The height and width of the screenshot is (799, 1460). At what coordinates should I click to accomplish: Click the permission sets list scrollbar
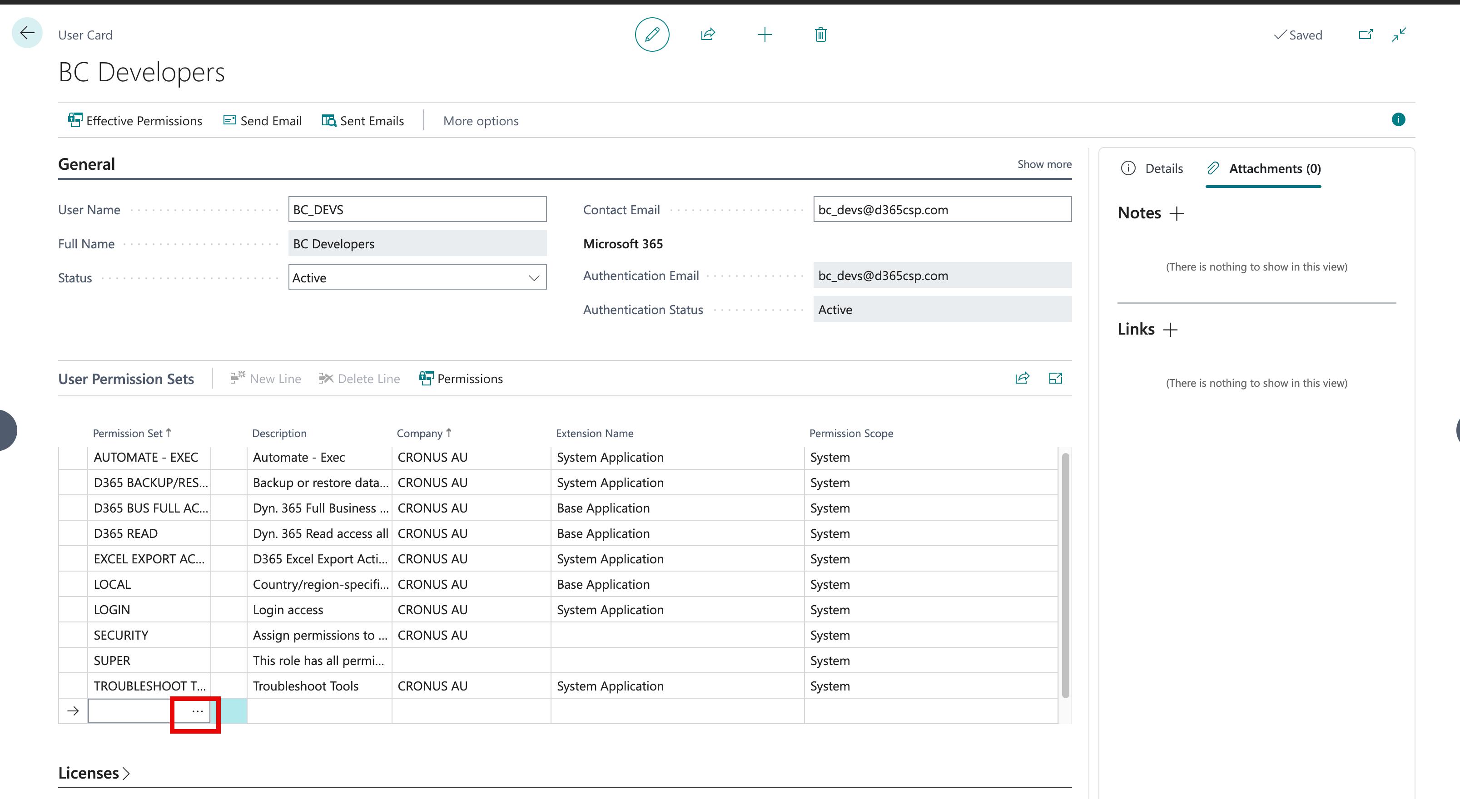click(x=1065, y=575)
